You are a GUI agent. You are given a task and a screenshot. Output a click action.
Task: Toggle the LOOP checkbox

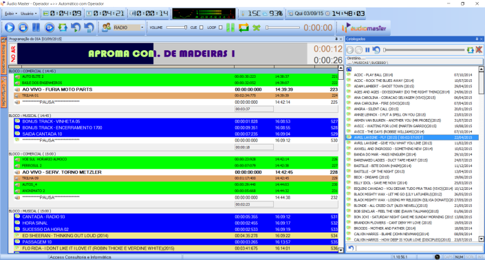(221, 28)
